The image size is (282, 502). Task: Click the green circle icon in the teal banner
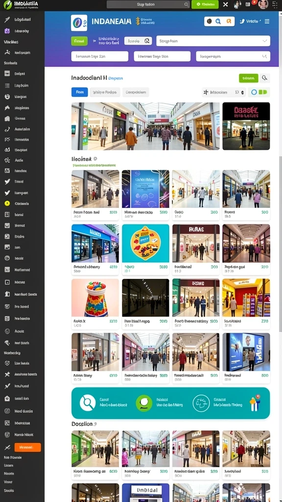tap(144, 403)
